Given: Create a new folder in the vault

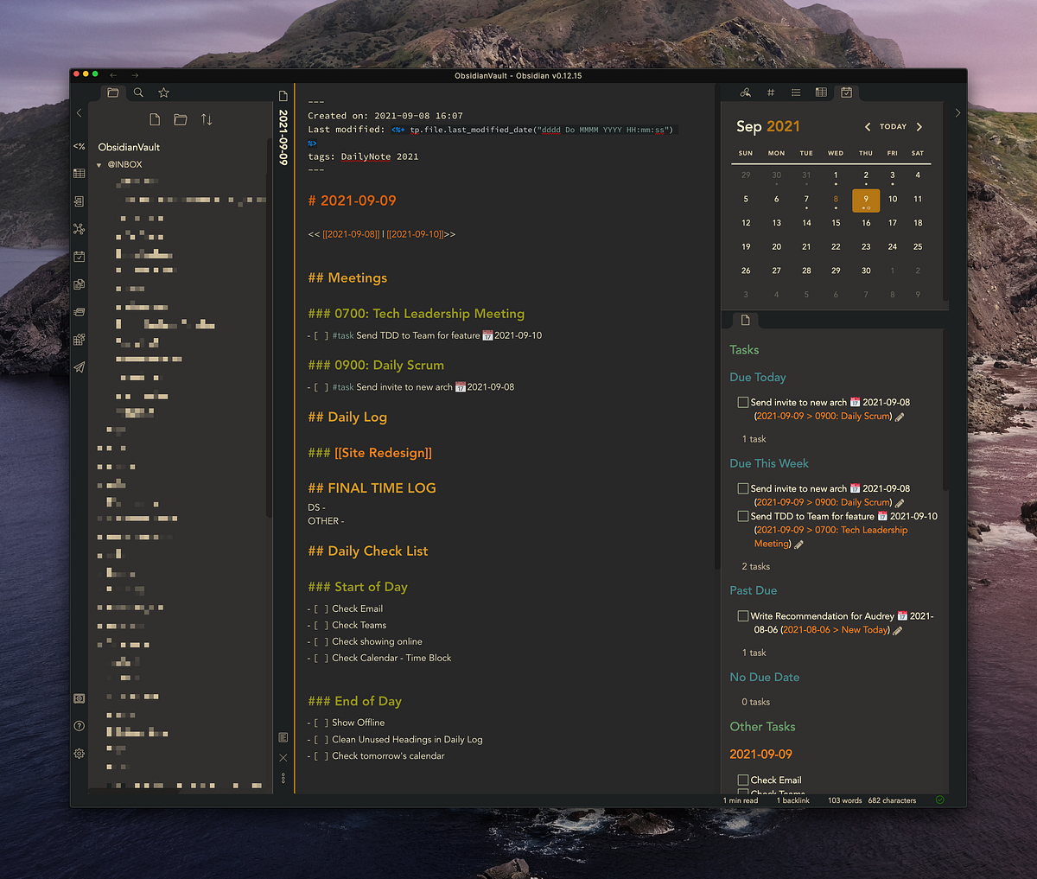Looking at the screenshot, I should [x=180, y=118].
